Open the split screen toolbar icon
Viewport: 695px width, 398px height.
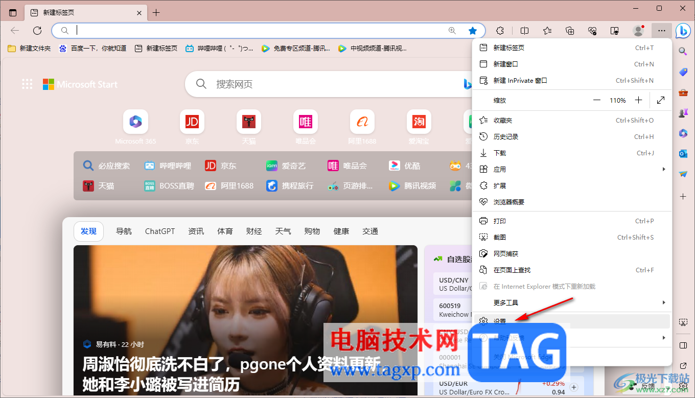(x=524, y=31)
